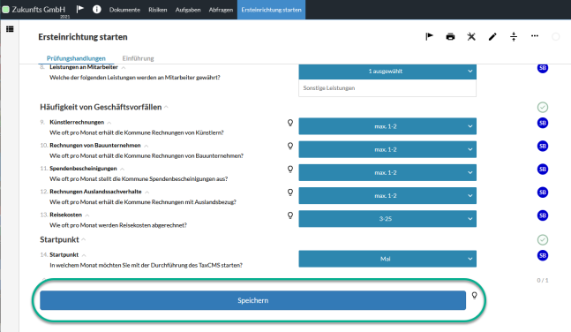The width and height of the screenshot is (571, 332).
Task: Show hint bulb for Reisekosten
Action: tap(290, 215)
